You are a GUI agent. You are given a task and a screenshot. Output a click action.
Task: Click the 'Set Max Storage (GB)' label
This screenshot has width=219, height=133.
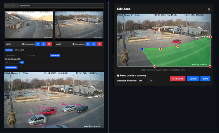[x=13, y=59]
